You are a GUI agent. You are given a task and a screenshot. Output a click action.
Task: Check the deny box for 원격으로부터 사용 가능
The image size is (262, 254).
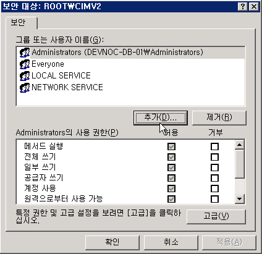(214, 199)
